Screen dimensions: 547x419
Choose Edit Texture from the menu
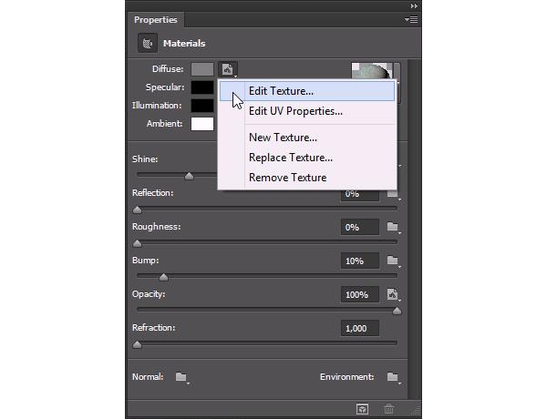[281, 91]
